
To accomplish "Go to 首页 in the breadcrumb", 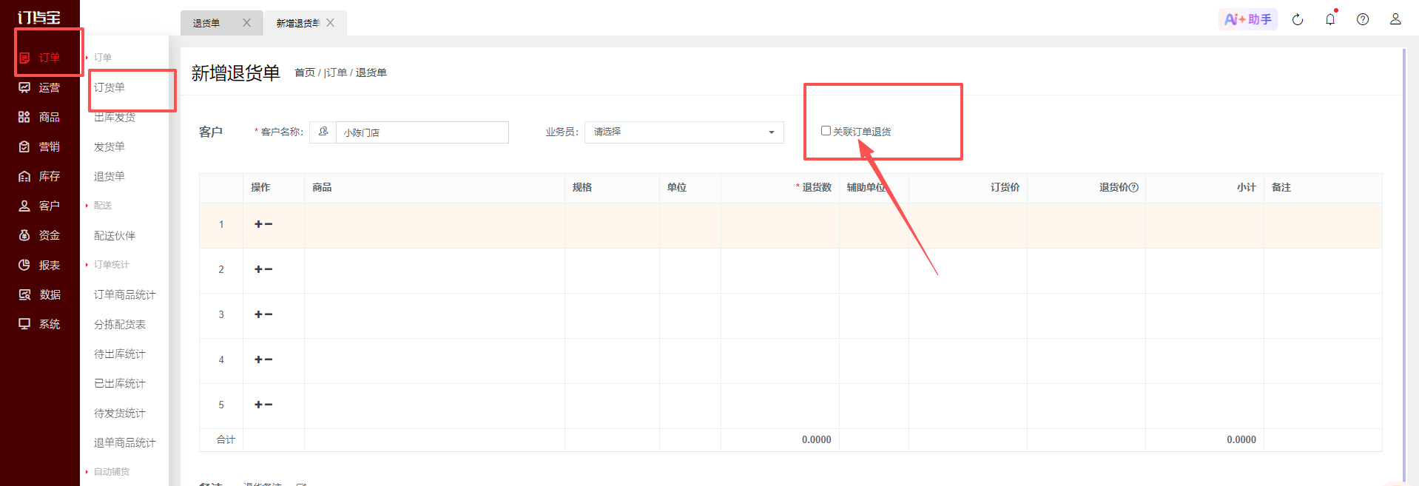I will point(305,72).
